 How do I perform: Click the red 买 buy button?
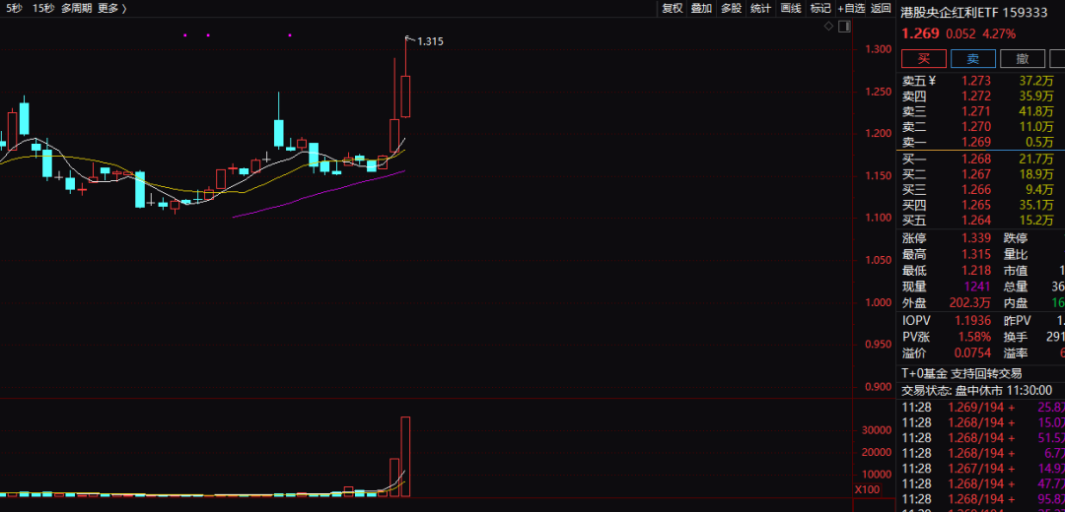[924, 59]
